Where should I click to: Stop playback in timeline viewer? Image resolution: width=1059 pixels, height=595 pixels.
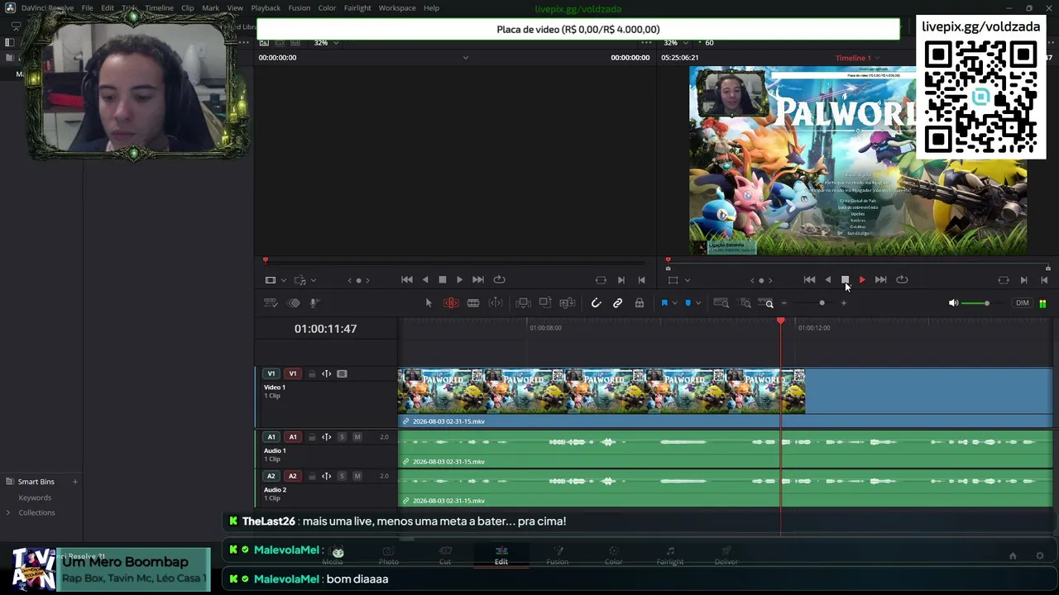[845, 280]
